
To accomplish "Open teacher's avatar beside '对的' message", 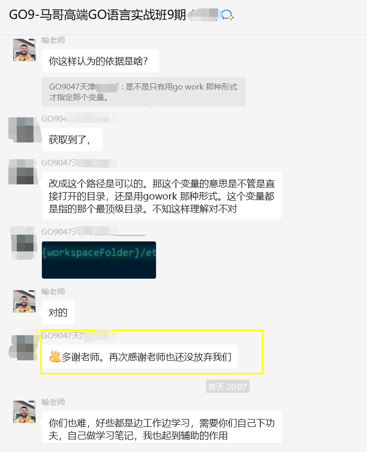I will point(24,301).
